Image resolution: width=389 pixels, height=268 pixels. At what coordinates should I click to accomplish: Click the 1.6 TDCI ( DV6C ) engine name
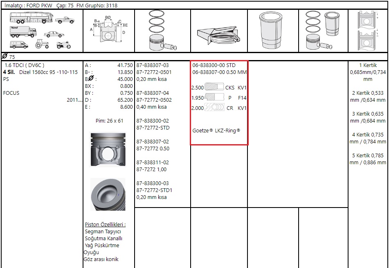(x=25, y=65)
